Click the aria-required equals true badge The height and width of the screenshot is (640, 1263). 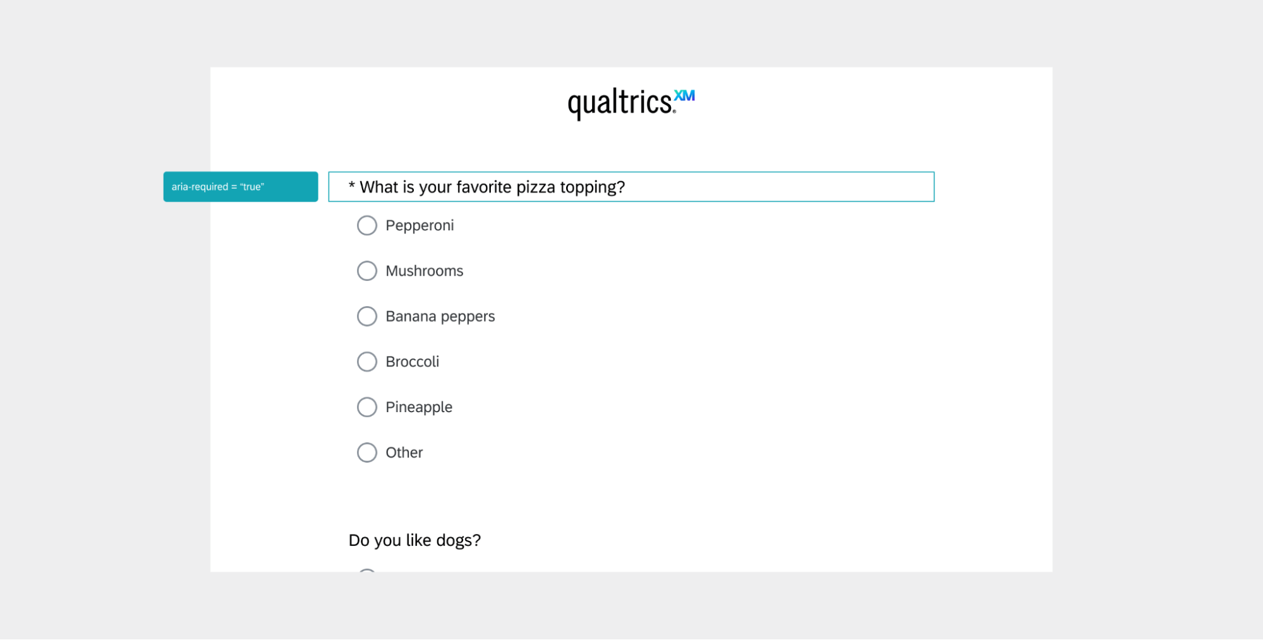click(x=241, y=187)
